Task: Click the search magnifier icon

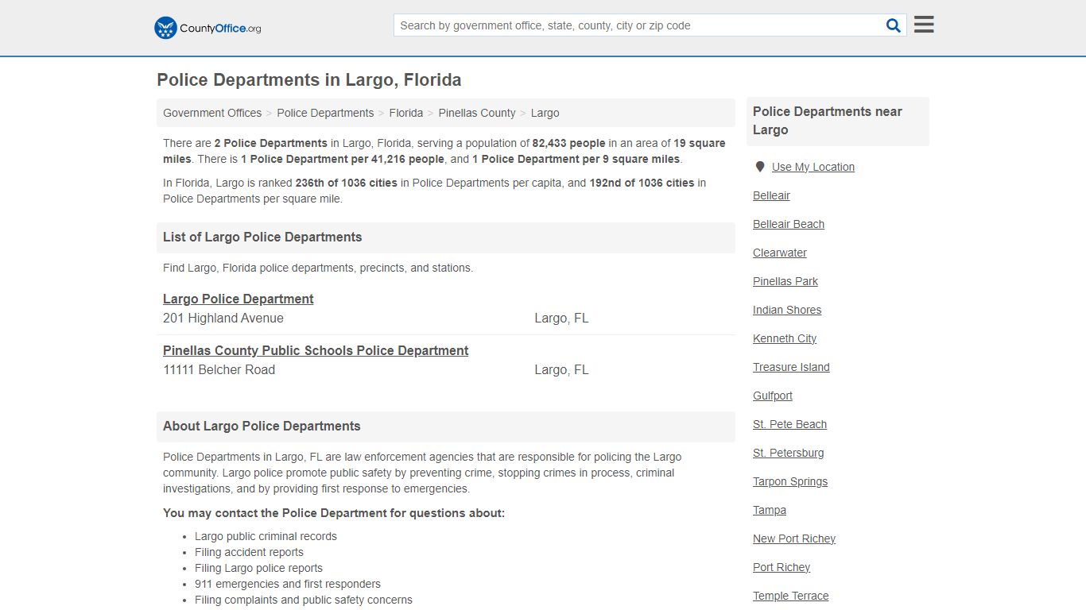Action: (894, 25)
